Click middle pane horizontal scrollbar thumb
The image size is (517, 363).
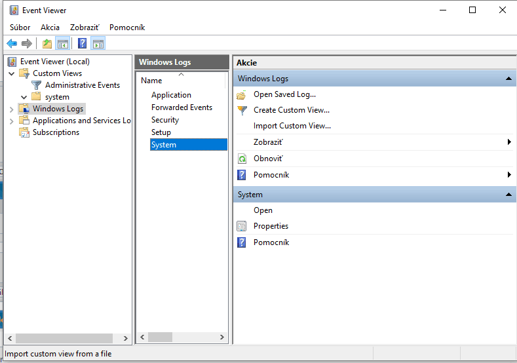[x=161, y=337]
